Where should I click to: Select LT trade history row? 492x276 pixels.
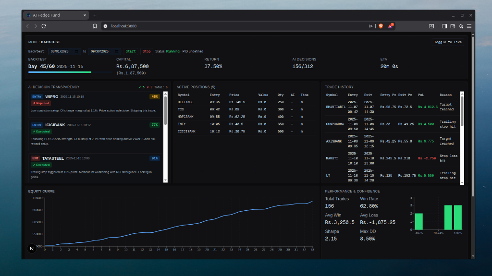point(392,175)
